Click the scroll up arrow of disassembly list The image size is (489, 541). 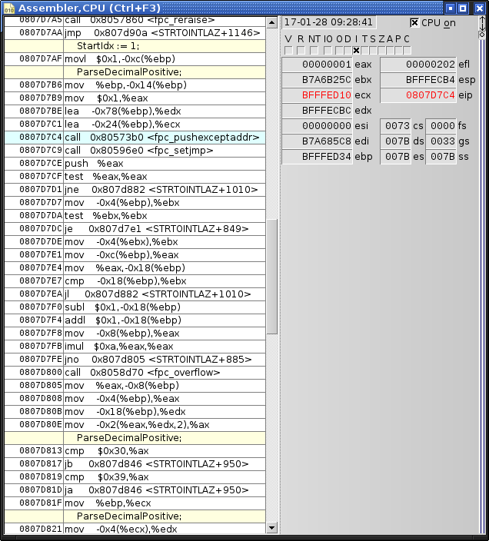pyautogui.click(x=271, y=23)
